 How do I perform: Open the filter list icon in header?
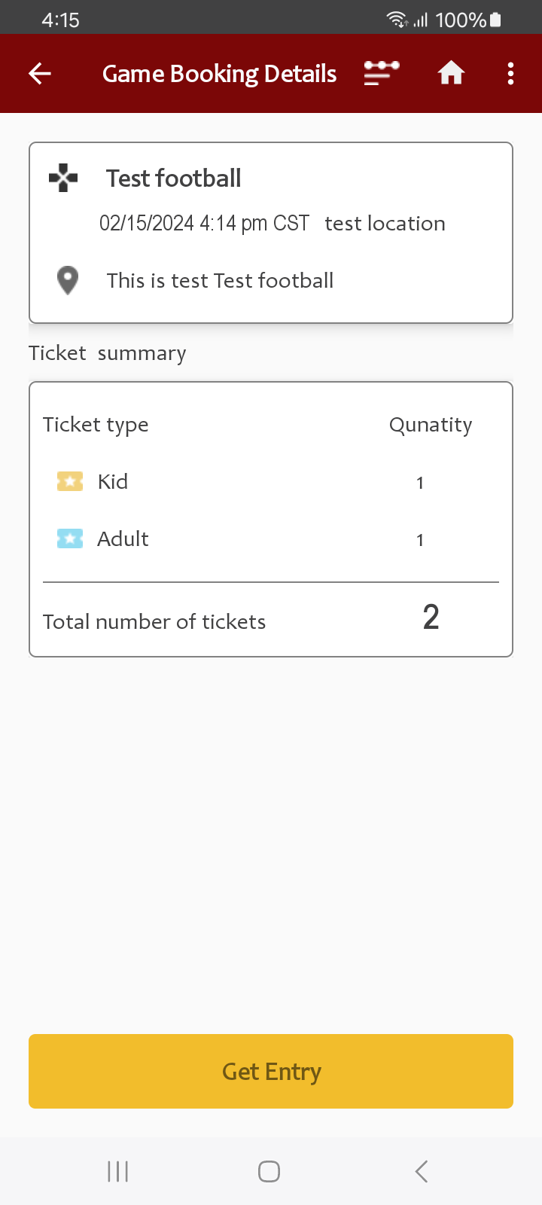point(382,73)
